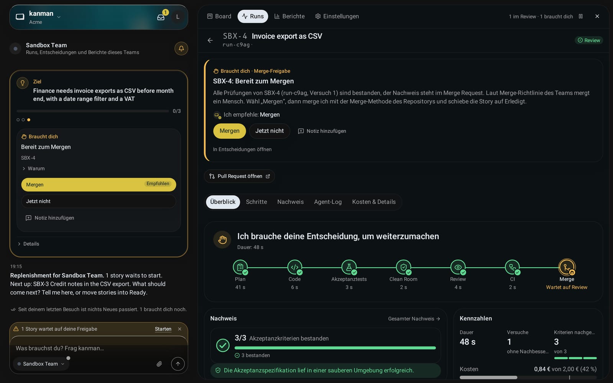Expand the Warum section

click(33, 169)
